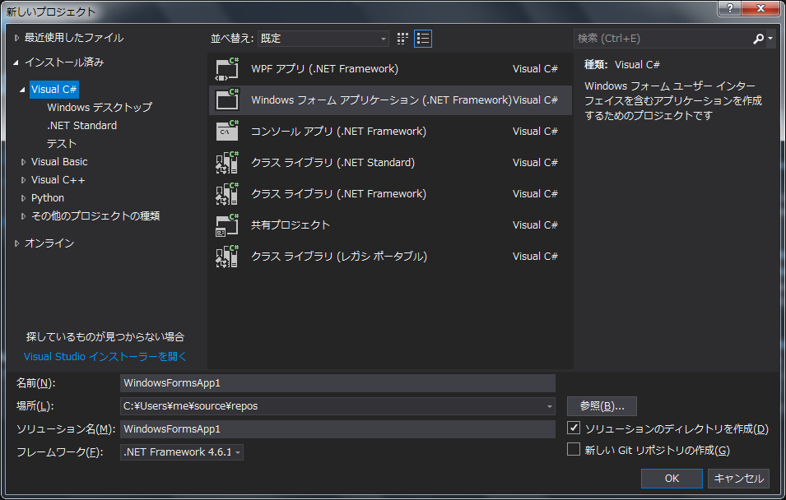Toggle ソリューションのディレクトリを作成 checkbox
Screen dimensions: 786x500
(x=574, y=428)
